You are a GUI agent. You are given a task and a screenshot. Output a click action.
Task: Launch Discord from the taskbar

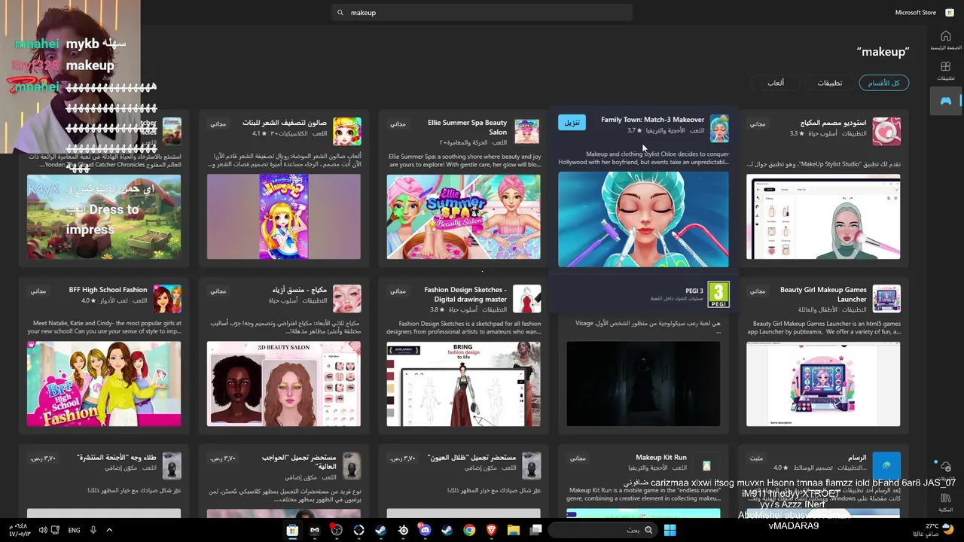coord(425,530)
